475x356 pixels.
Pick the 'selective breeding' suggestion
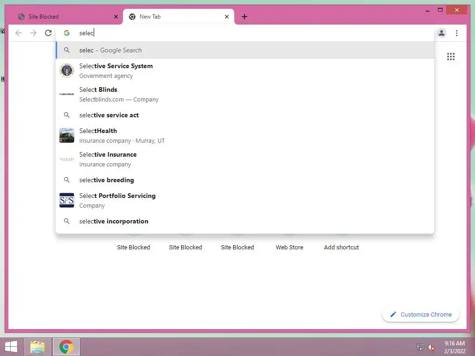pyautogui.click(x=245, y=180)
